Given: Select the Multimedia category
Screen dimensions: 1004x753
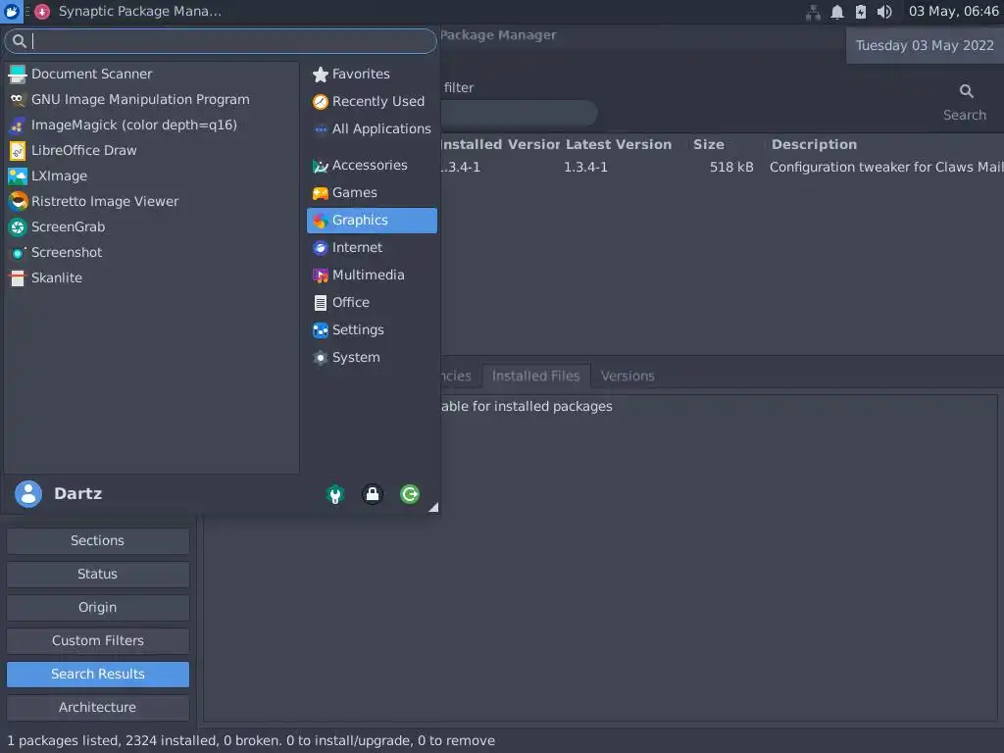Looking at the screenshot, I should pyautogui.click(x=372, y=275).
